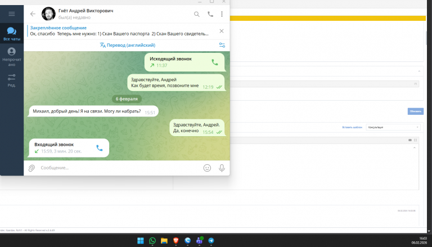Viewport: 432px width, 247px height.
Task: Click the contact name Гнёт Андрей Викторович
Action: [85, 11]
